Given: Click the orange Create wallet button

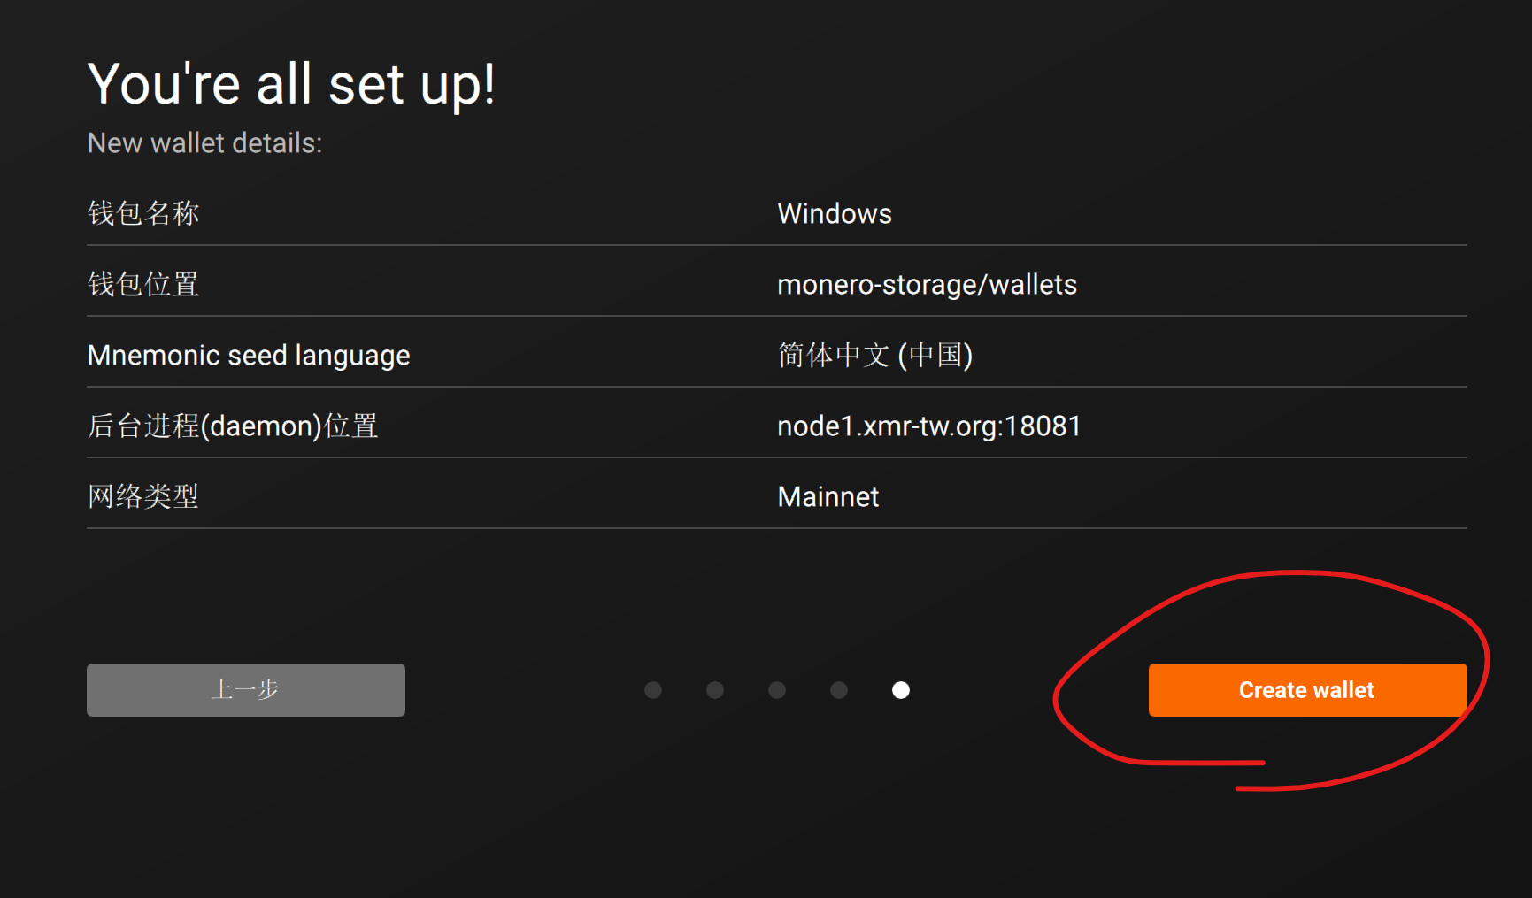Looking at the screenshot, I should (x=1306, y=690).
